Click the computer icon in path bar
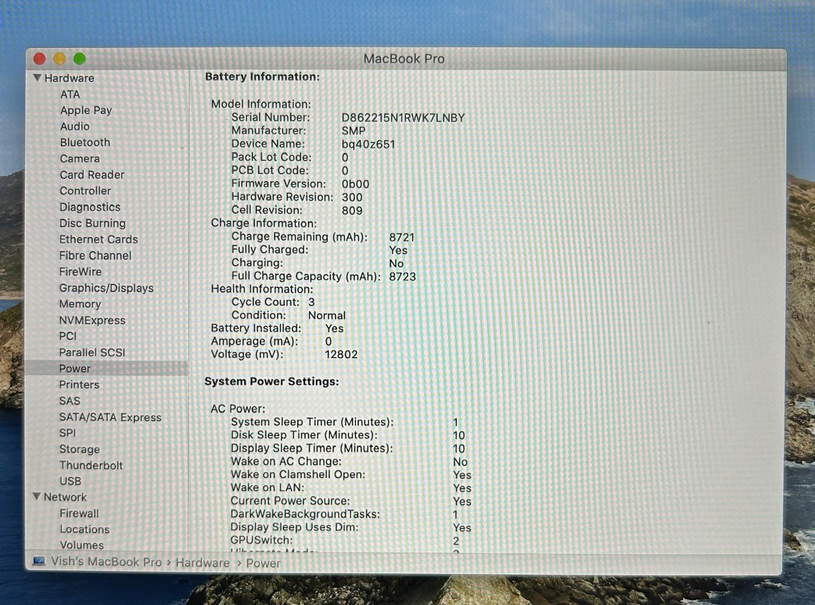This screenshot has width=815, height=605. click(39, 561)
